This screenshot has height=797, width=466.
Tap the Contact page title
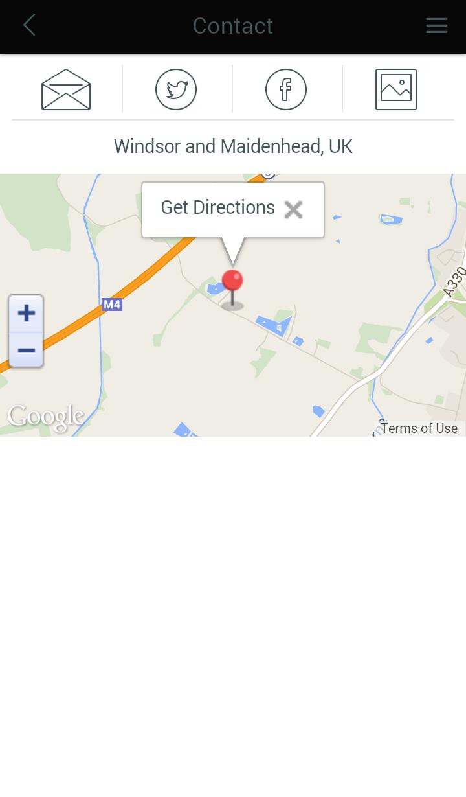[233, 26]
